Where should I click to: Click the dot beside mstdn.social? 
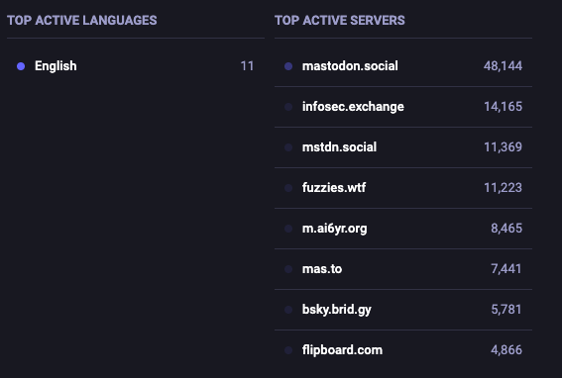(288, 147)
